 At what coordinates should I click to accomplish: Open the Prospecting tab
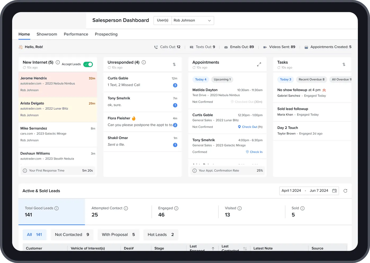(106, 34)
